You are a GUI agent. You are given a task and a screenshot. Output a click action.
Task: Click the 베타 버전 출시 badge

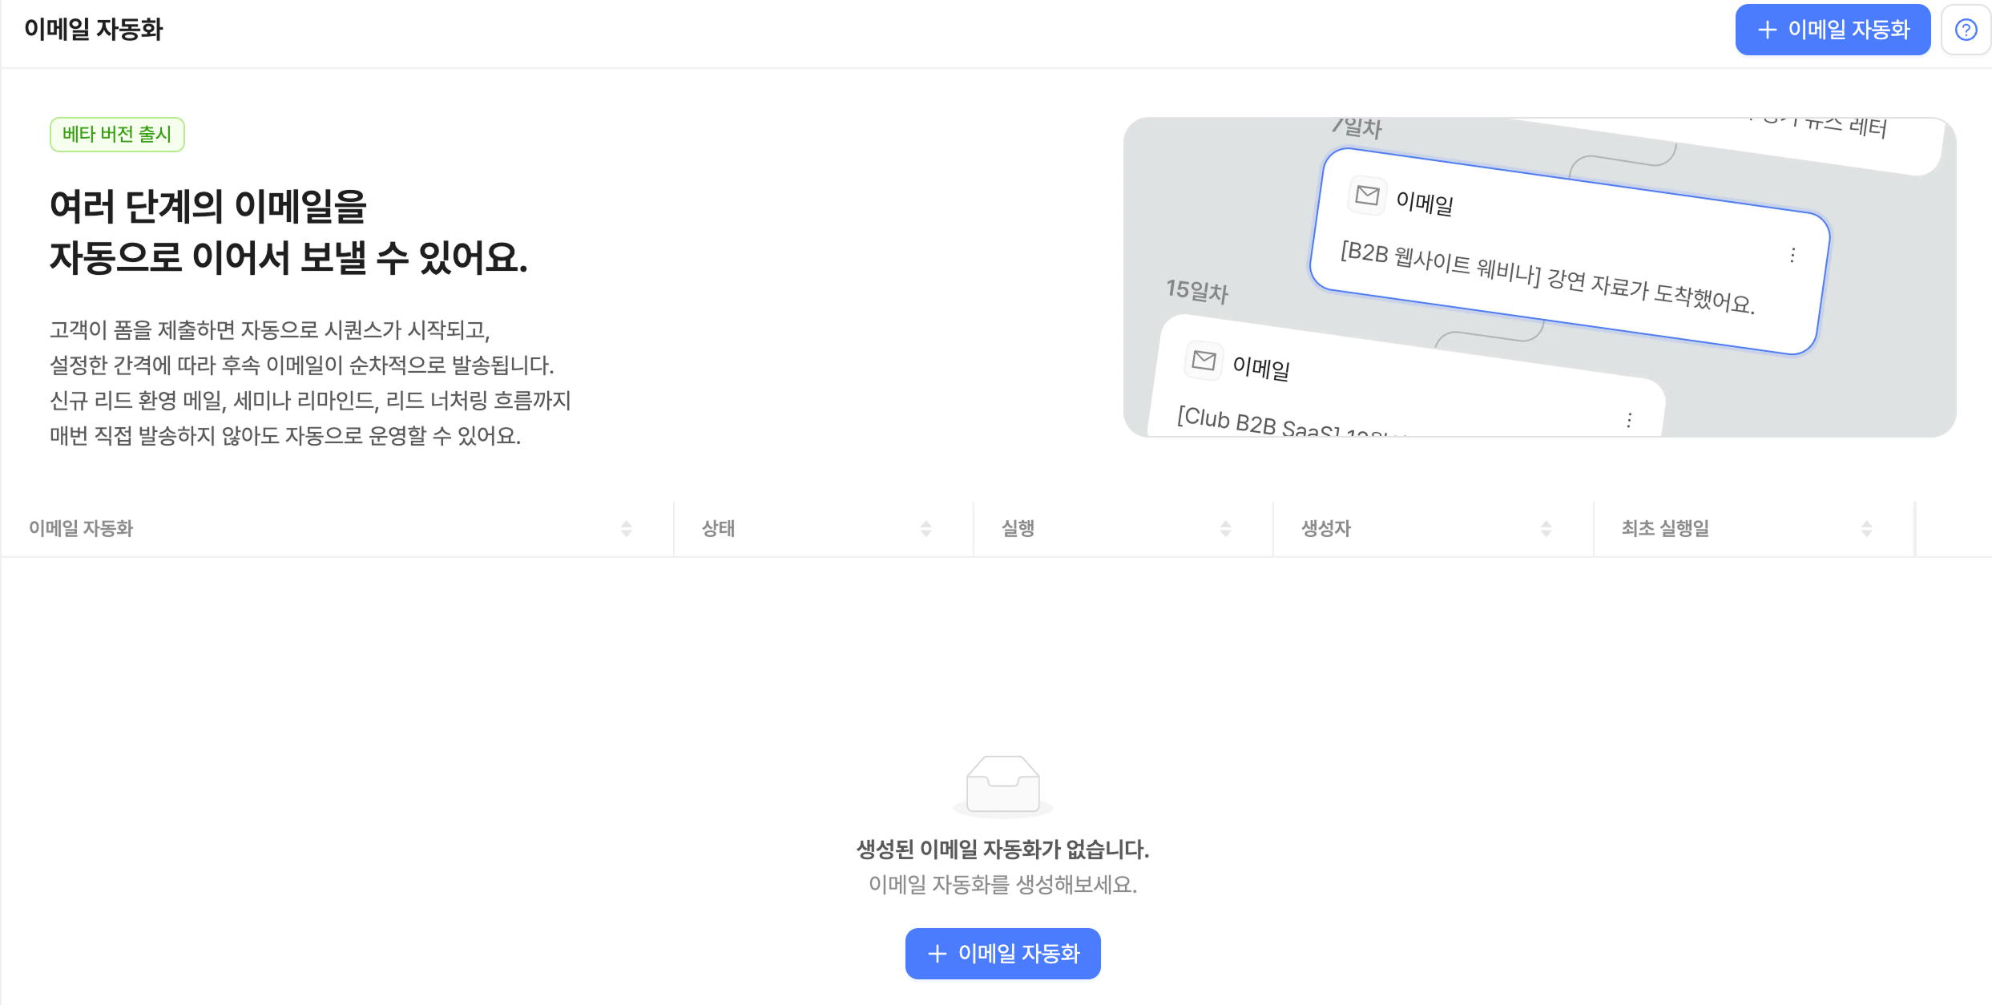[x=117, y=134]
